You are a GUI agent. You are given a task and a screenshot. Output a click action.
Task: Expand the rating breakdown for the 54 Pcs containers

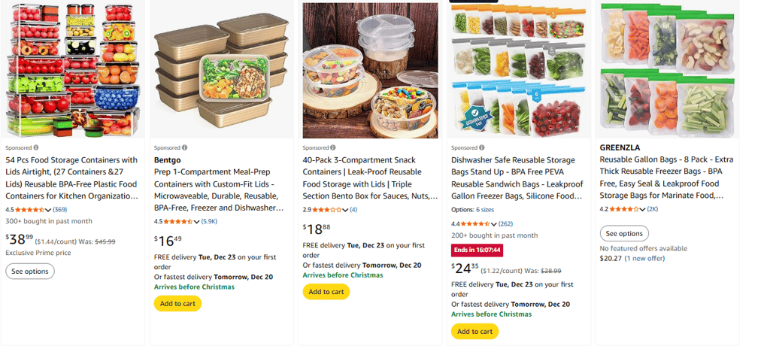pyautogui.click(x=49, y=209)
